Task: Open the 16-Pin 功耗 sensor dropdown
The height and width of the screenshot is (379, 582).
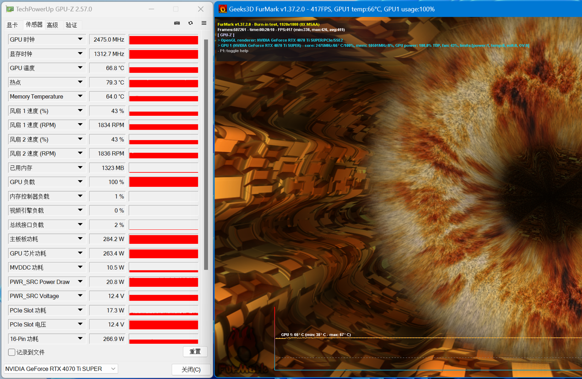Action: (80, 339)
